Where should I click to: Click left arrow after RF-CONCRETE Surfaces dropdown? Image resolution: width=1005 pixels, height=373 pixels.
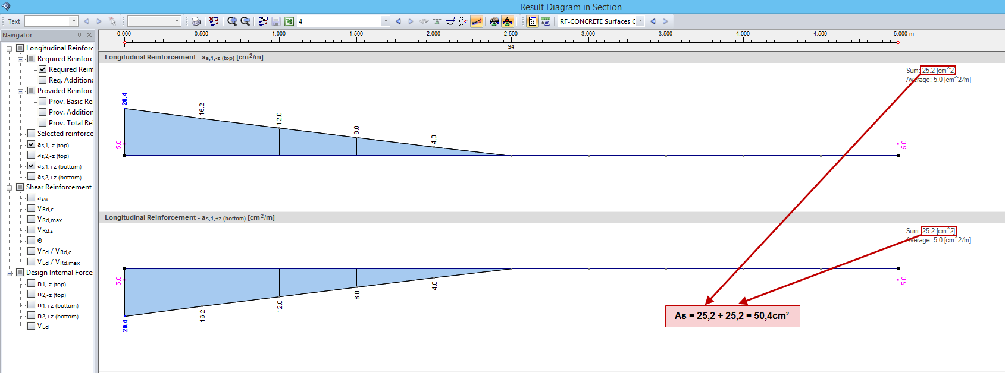coord(653,21)
